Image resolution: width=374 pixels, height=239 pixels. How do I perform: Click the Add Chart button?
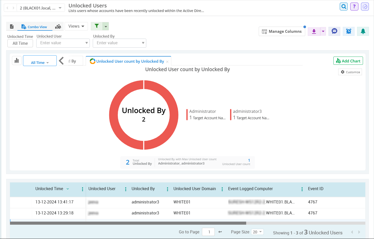tap(348, 61)
